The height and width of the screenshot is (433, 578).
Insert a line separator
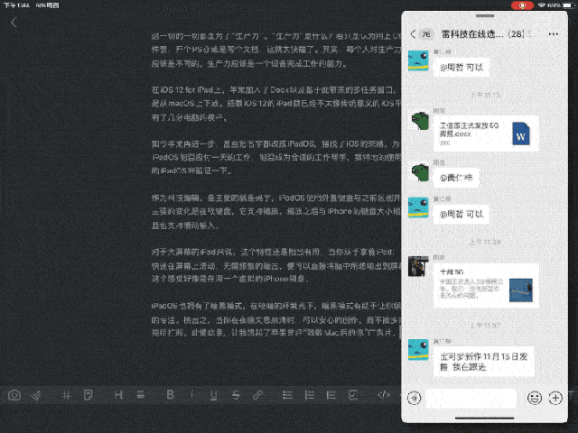click(141, 395)
